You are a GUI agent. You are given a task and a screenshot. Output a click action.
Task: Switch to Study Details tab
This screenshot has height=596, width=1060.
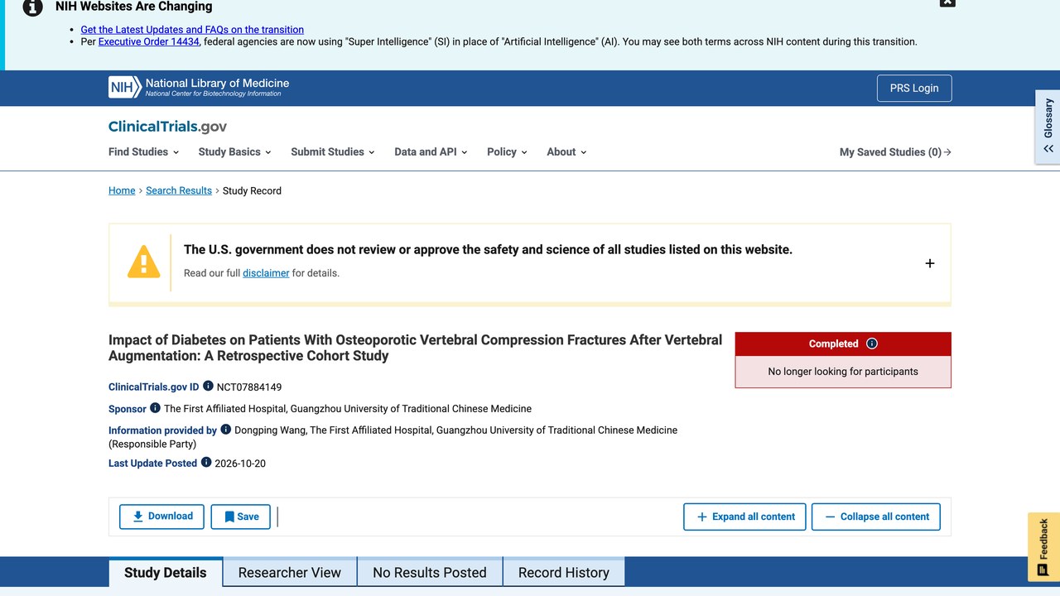(x=166, y=573)
